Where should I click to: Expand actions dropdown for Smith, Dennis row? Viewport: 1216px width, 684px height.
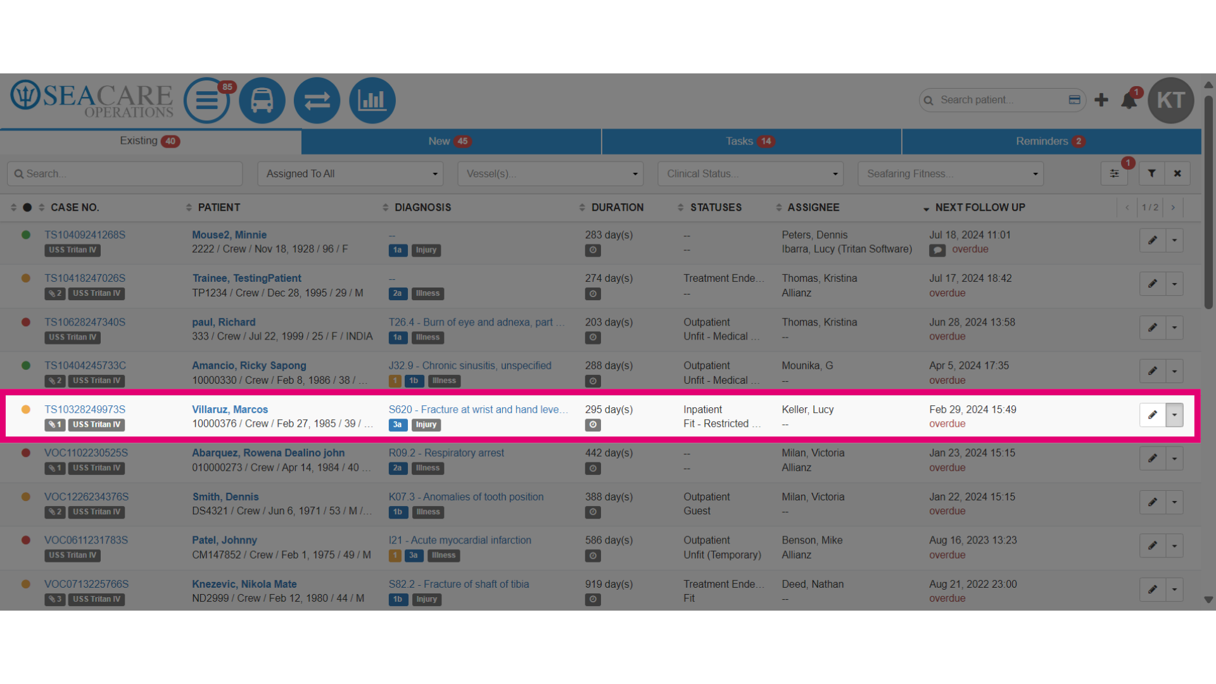pyautogui.click(x=1175, y=502)
